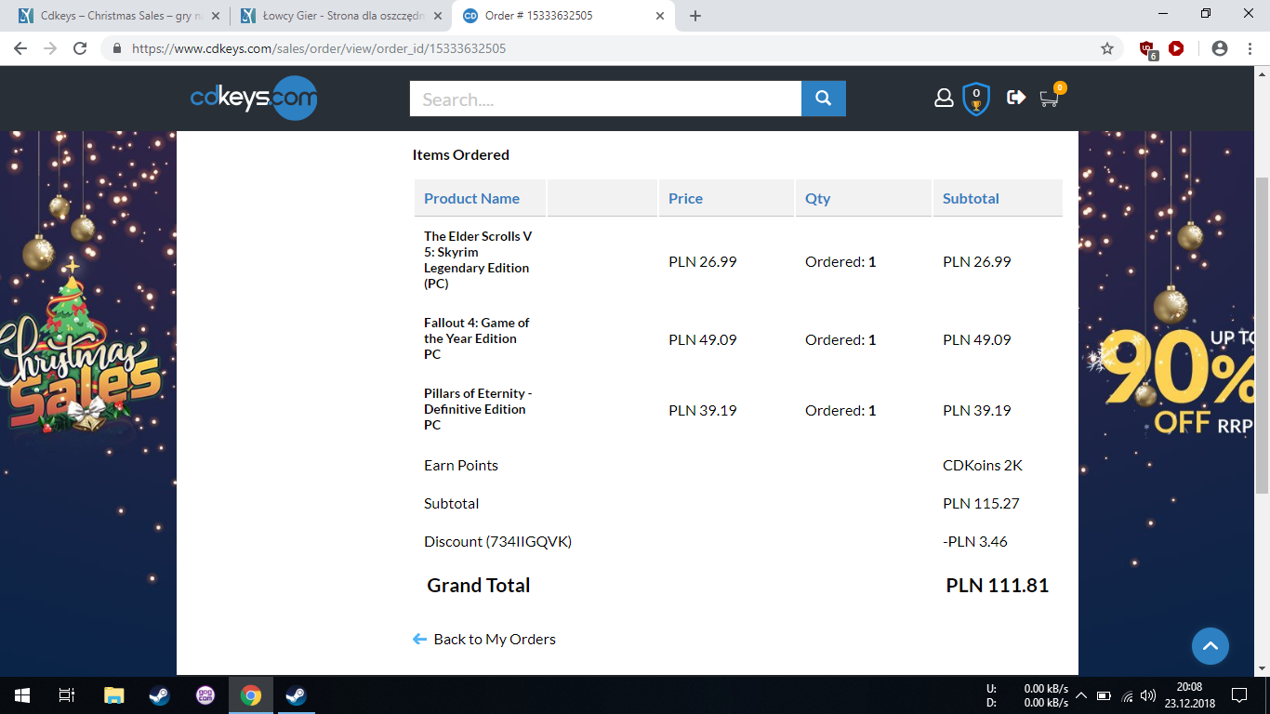The image size is (1270, 714).
Task: Click the red play extension icon
Action: click(x=1176, y=48)
